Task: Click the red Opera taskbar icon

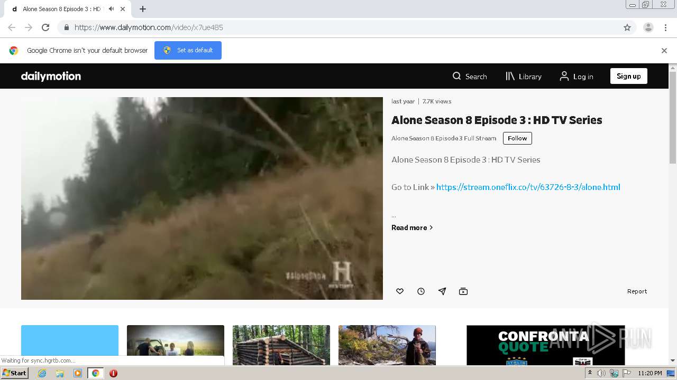Action: (113, 373)
